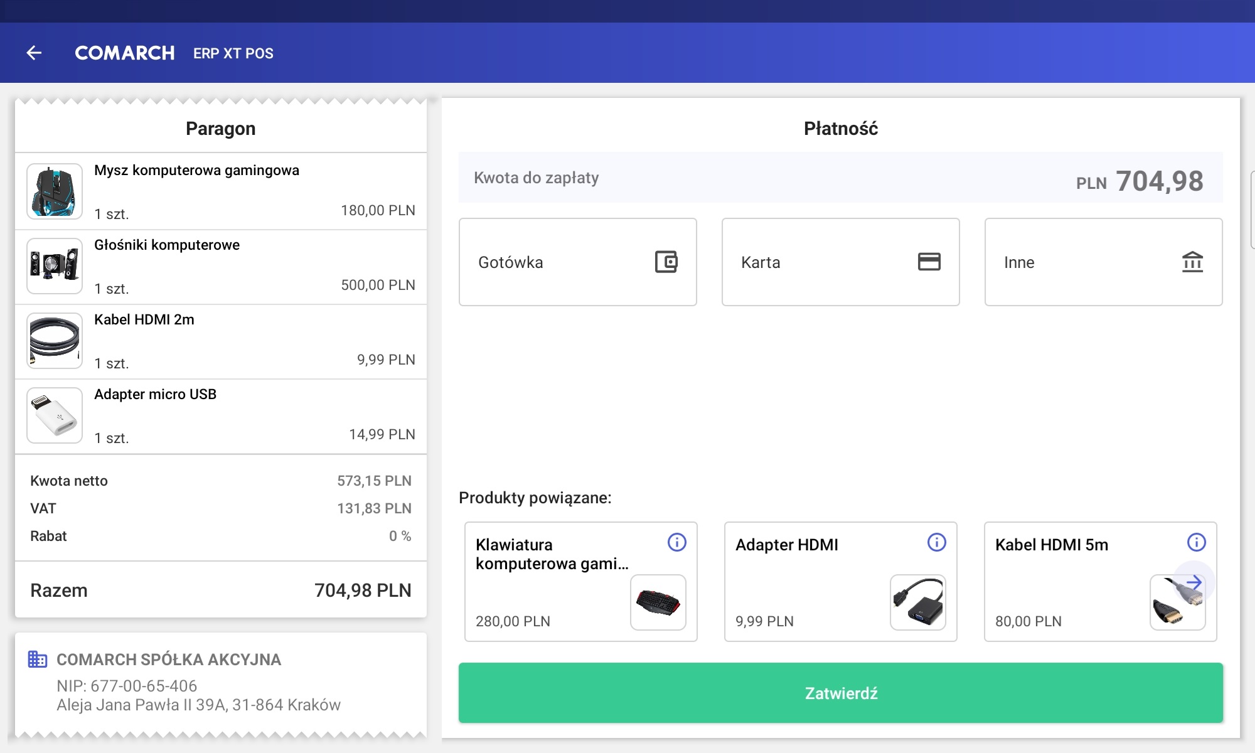The height and width of the screenshot is (753, 1255).
Task: Click the keyboard image in related products
Action: [658, 602]
